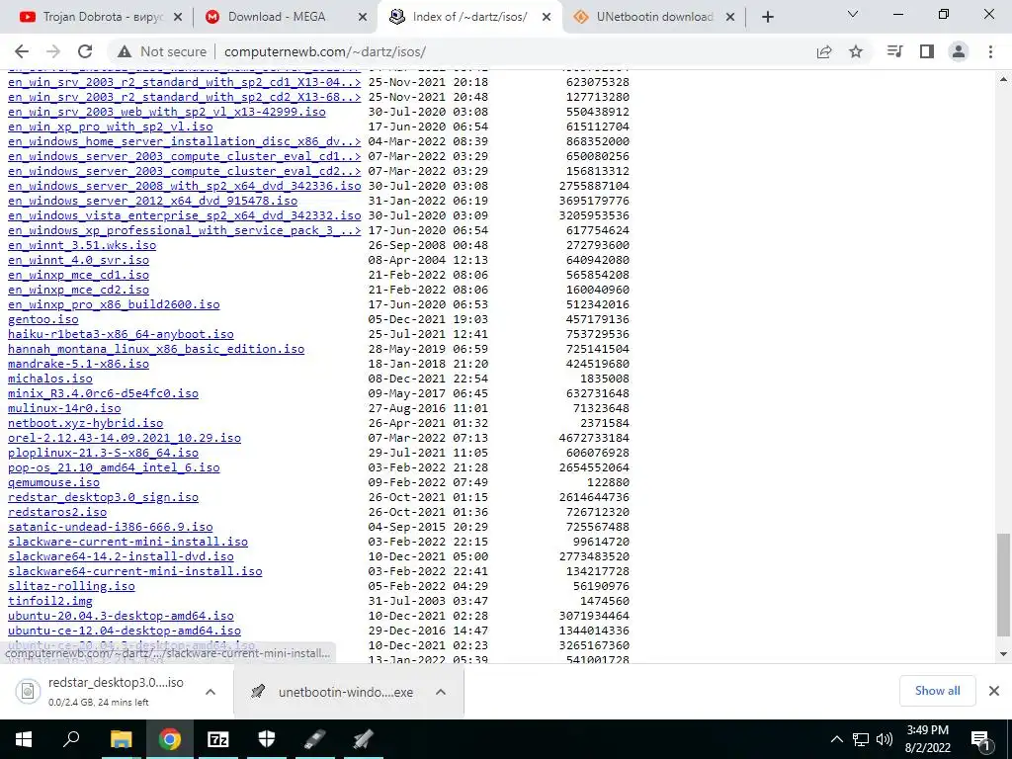Expand options for redstar download
The width and height of the screenshot is (1012, 759).
pyautogui.click(x=211, y=692)
